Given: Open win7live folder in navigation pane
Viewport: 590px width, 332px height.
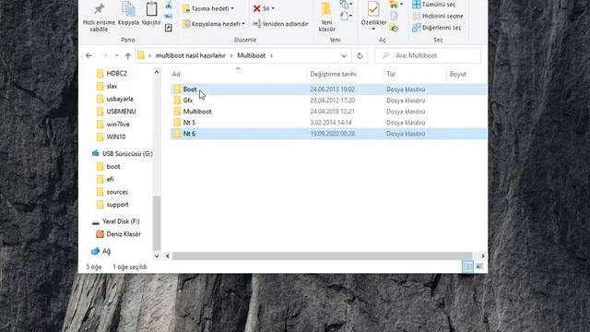Looking at the screenshot, I should coord(112,125).
